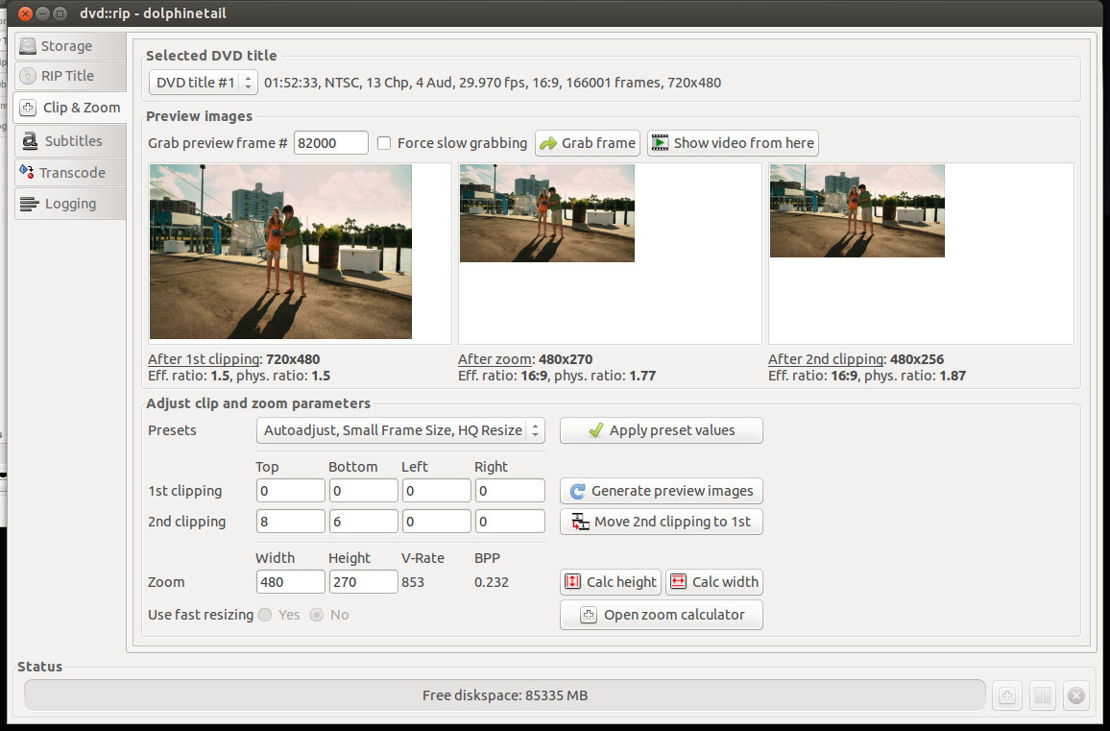Image resolution: width=1110 pixels, height=731 pixels.
Task: Select Yes for fast resizing
Action: pyautogui.click(x=265, y=615)
